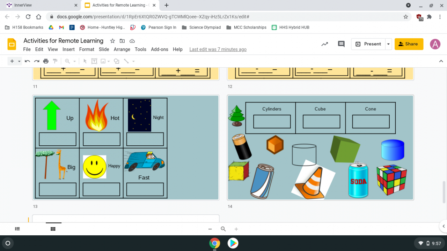
Task: Click the yellow Share button
Action: coord(409,44)
